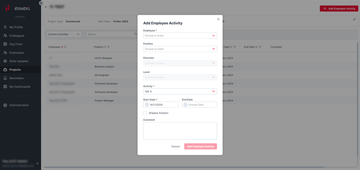Open the Start Date calendar icon
Viewport: 360px width, 170px height.
pos(147,105)
